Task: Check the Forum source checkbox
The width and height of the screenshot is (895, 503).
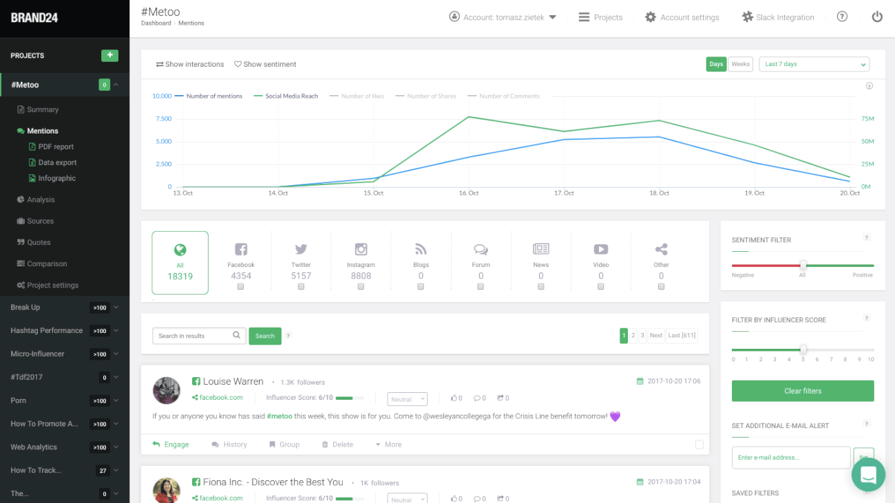Action: pyautogui.click(x=481, y=287)
